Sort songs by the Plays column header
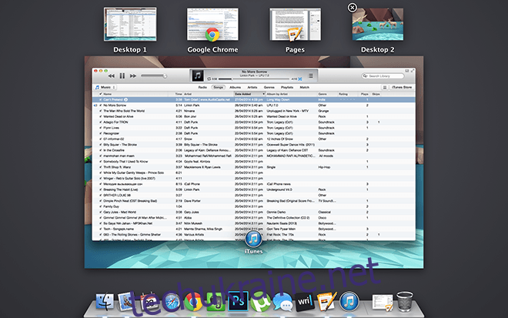This screenshot has height=318, width=508. point(365,94)
